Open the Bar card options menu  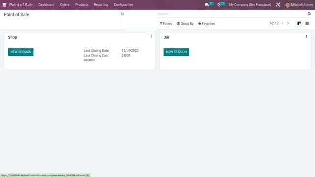[x=306, y=37]
